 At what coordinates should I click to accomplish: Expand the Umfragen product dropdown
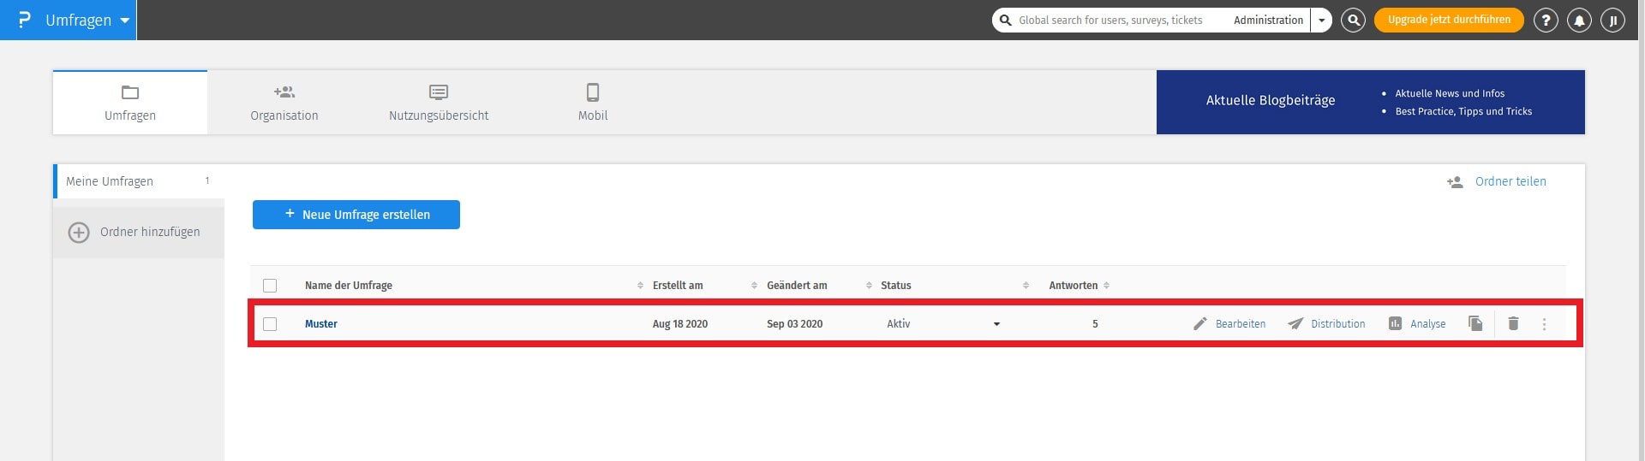coord(124,21)
